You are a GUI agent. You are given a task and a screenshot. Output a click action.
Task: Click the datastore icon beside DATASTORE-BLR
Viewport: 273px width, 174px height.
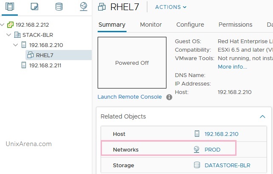197,165
